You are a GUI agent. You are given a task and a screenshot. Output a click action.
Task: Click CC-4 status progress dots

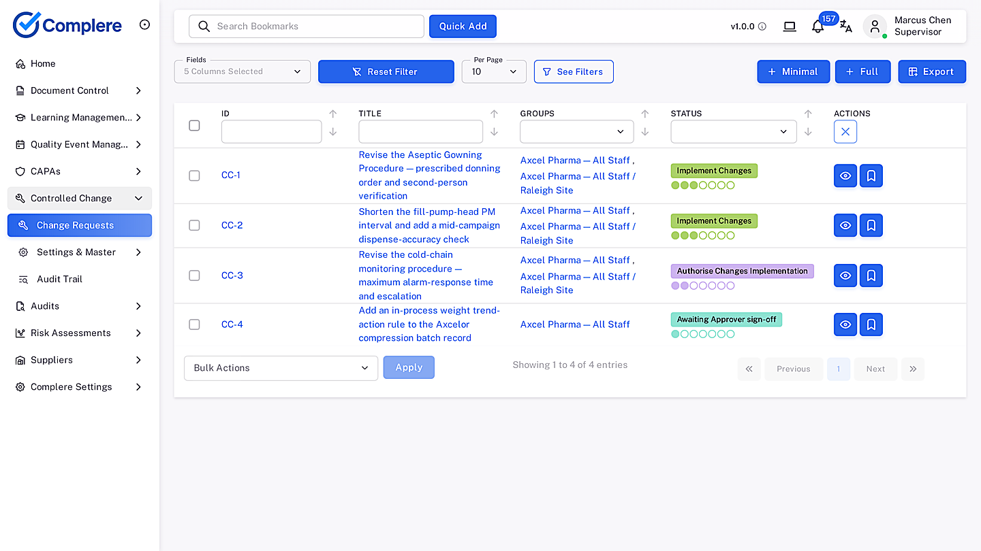point(703,334)
